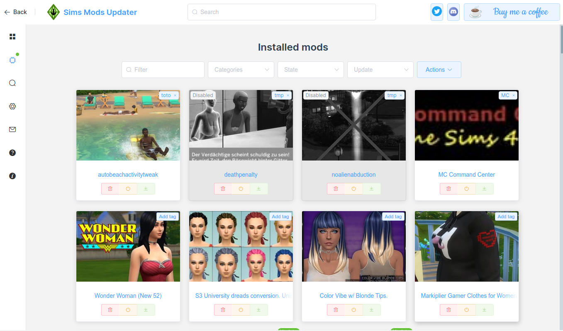
Task: Delete the Markiplier Gamer Clothes mod
Action: point(448,310)
